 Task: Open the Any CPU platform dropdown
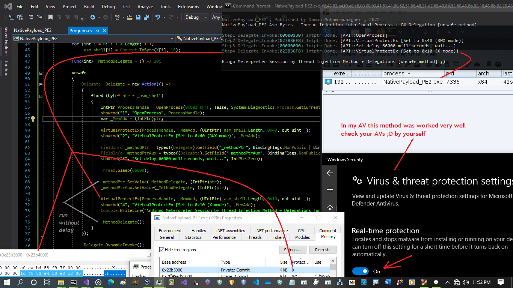point(216,17)
